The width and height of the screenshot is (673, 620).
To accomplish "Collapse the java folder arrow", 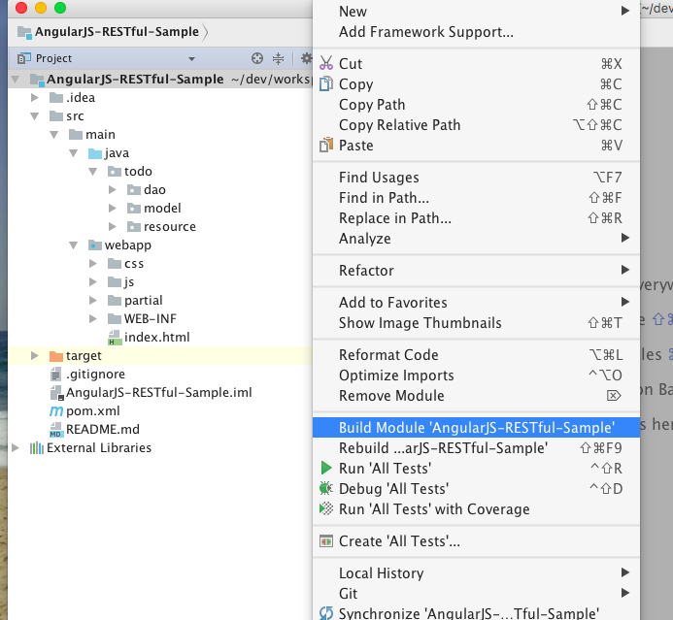I will point(74,153).
